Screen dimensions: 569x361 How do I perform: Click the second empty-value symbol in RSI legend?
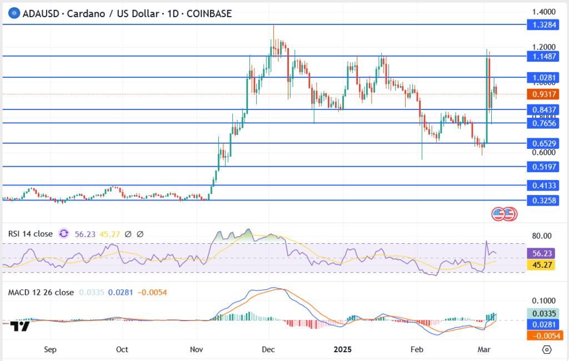coord(139,234)
